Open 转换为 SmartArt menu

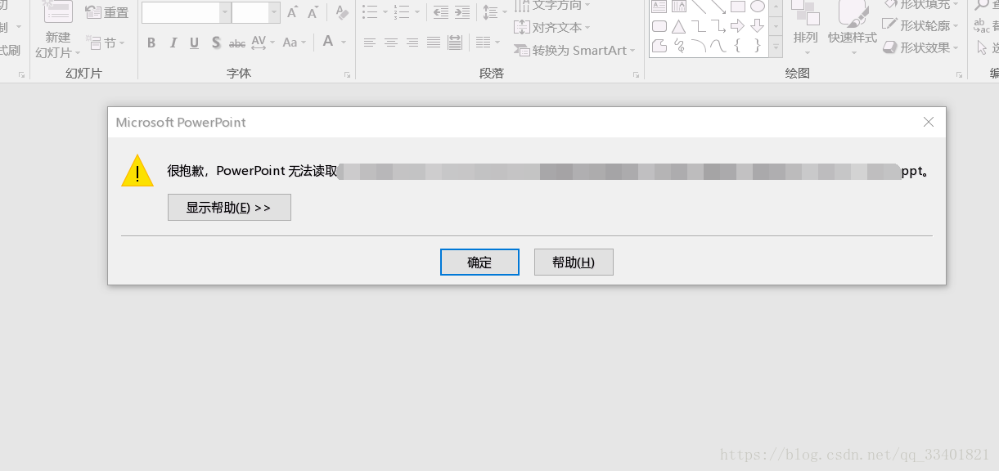tap(575, 50)
